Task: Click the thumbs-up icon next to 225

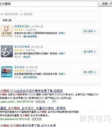Action: click(x=48, y=101)
